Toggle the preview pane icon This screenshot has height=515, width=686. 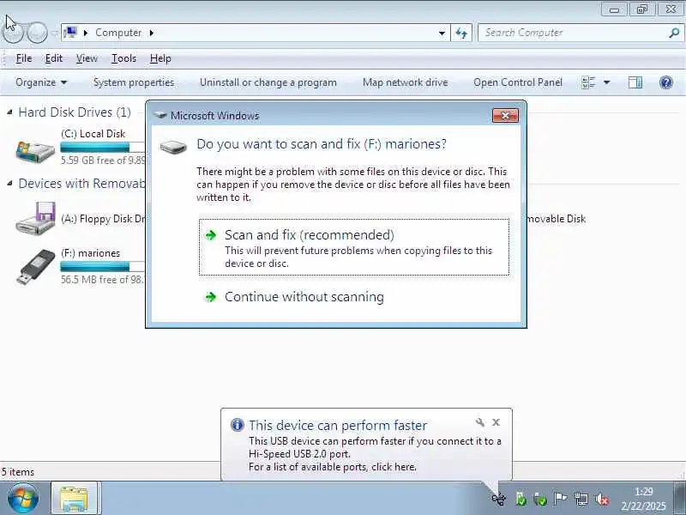(x=635, y=82)
